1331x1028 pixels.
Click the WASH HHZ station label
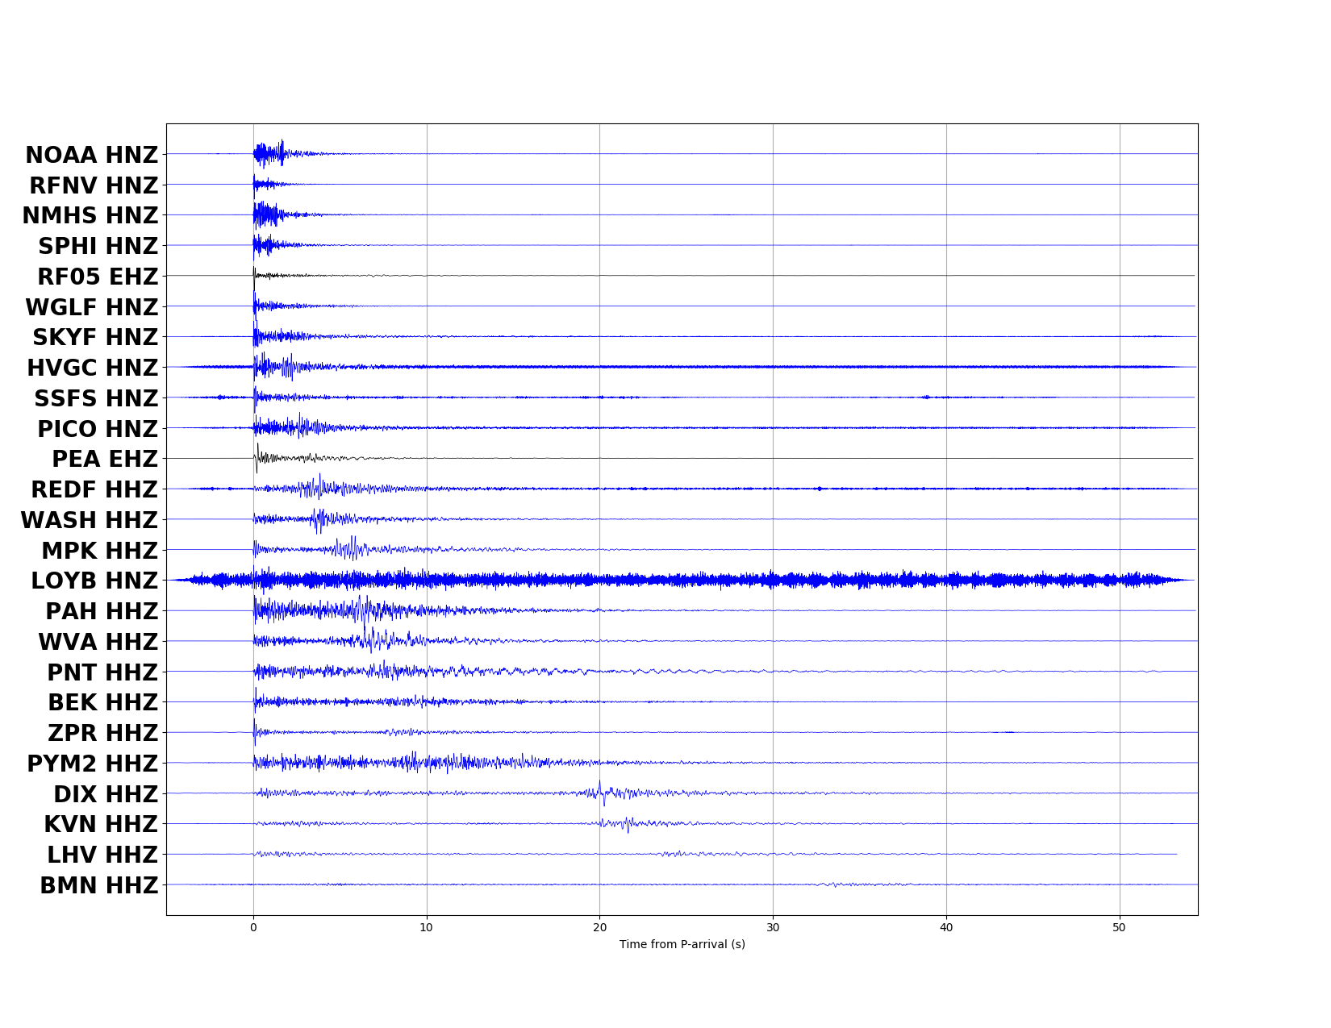click(89, 520)
